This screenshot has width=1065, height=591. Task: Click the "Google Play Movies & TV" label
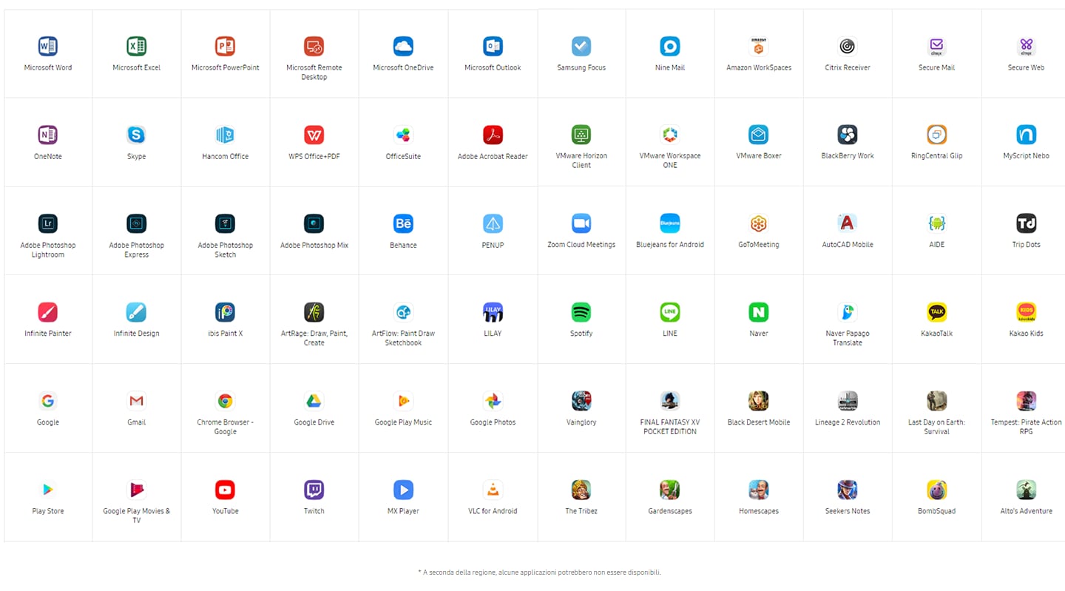(137, 516)
